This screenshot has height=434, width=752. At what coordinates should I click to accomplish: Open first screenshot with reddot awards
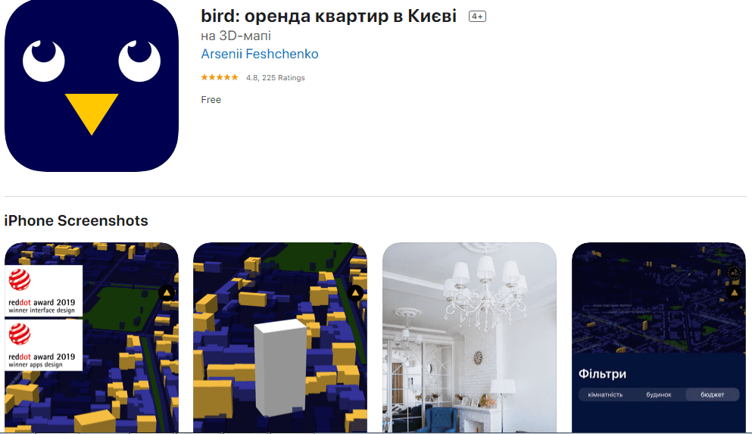(92, 338)
